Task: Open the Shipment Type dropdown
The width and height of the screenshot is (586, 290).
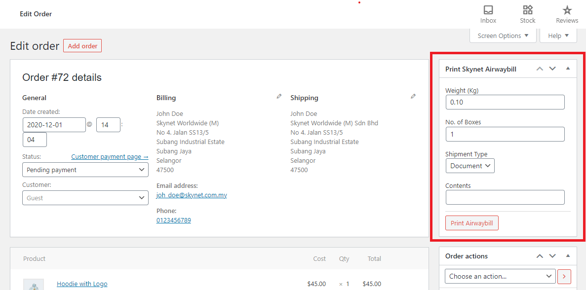Action: click(x=469, y=166)
